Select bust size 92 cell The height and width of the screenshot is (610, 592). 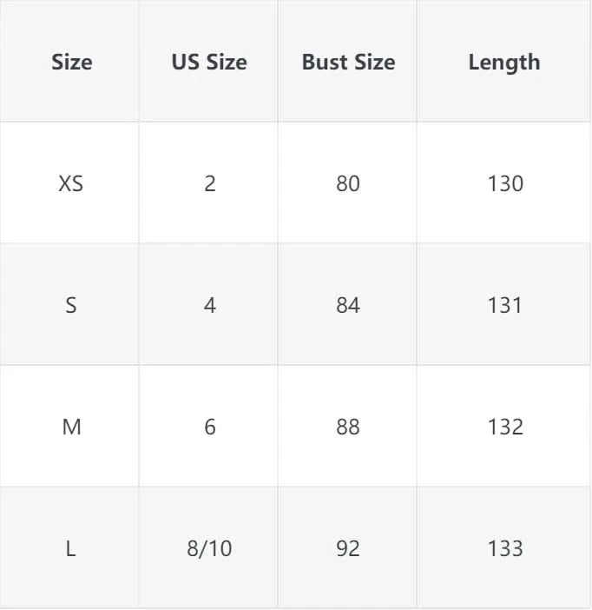[x=348, y=548]
